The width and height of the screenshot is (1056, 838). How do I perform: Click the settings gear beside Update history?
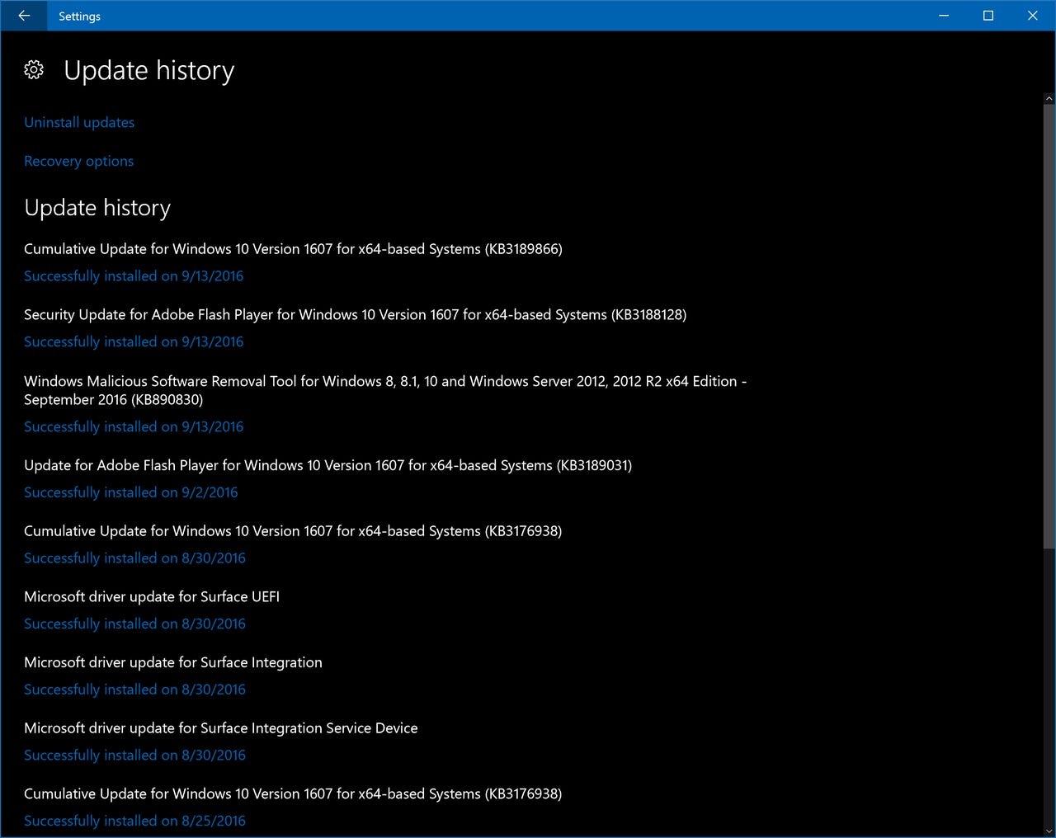[x=34, y=70]
